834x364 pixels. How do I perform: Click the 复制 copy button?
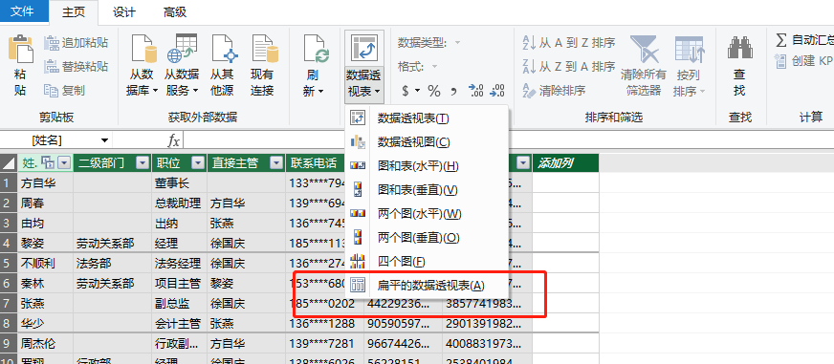(64, 91)
